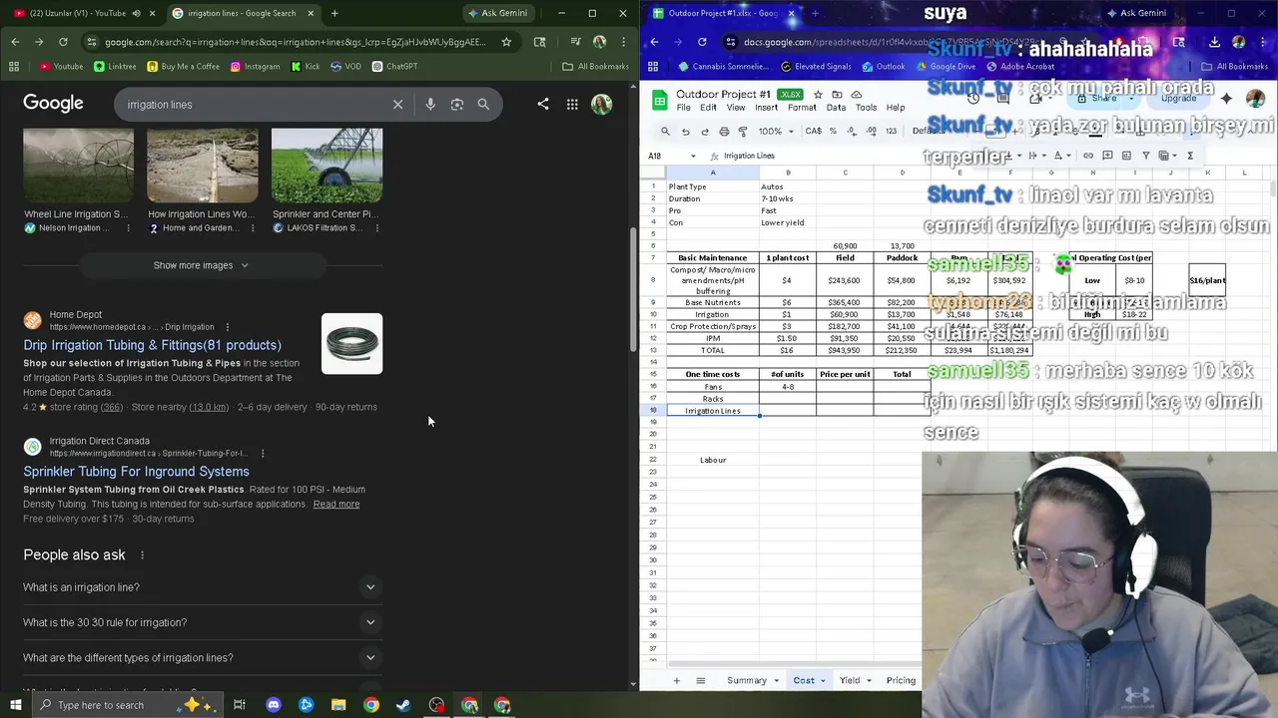This screenshot has width=1278, height=718.
Task: Open the all sheets list
Action: point(701,680)
